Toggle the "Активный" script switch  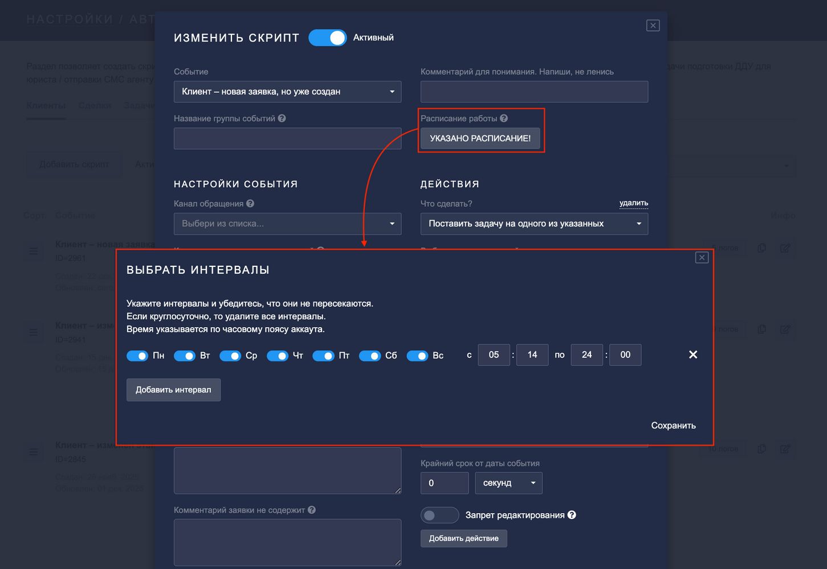click(x=328, y=38)
